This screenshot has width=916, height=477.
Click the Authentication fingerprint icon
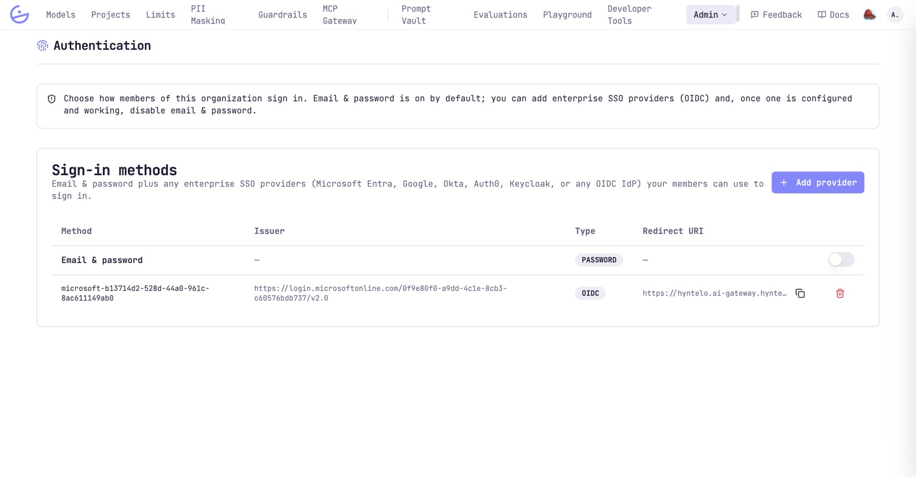click(42, 45)
